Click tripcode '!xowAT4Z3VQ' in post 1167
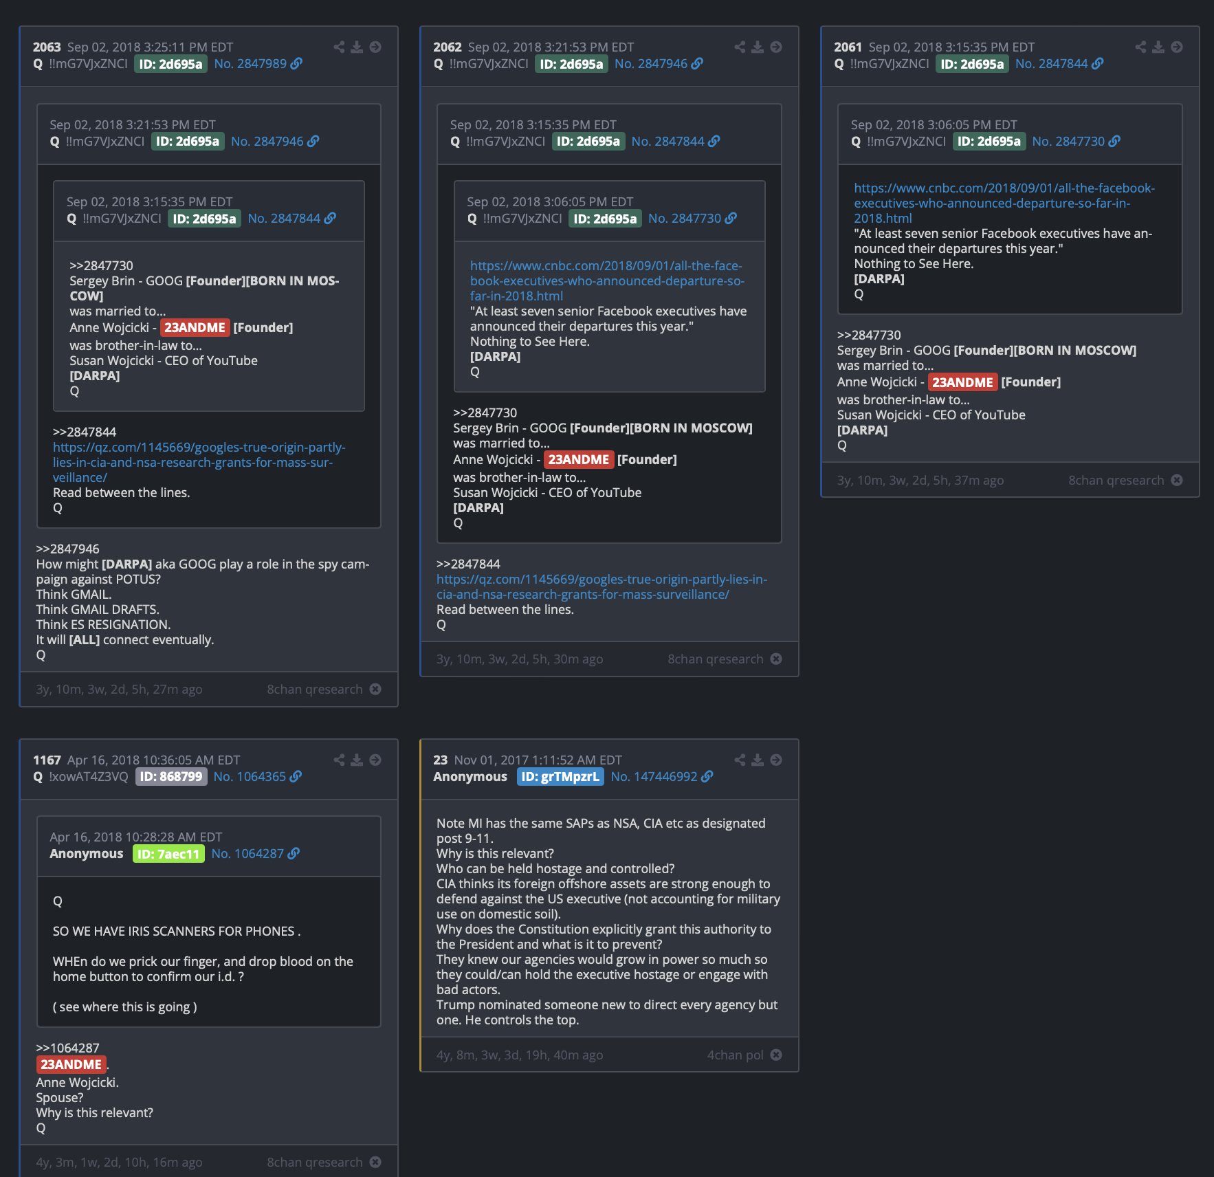 click(89, 776)
